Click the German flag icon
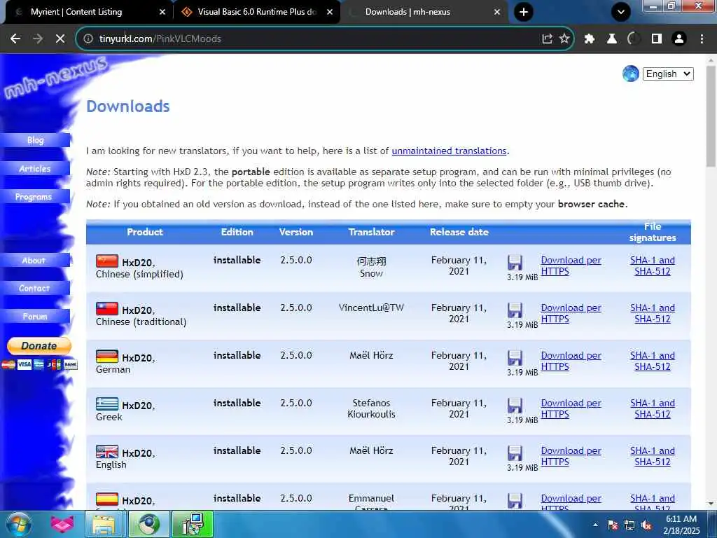This screenshot has width=717, height=538. tap(107, 356)
